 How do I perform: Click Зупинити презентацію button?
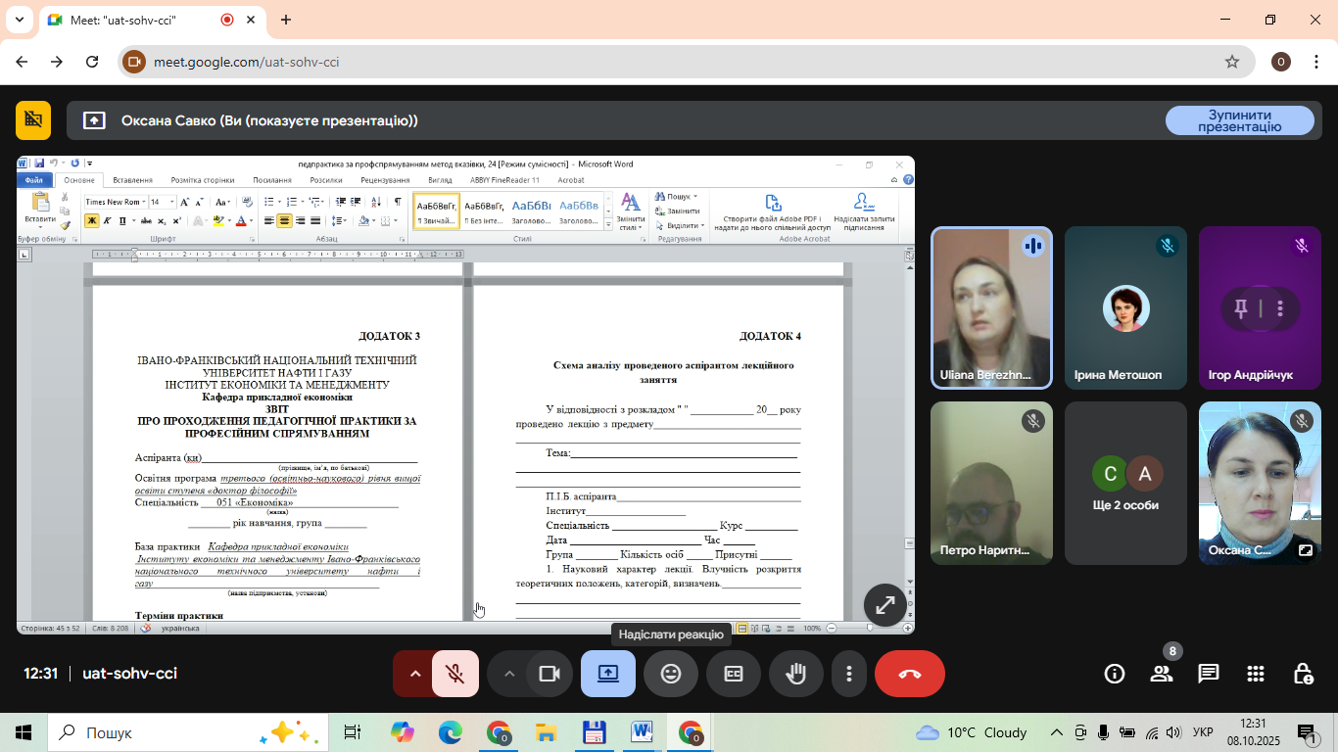click(x=1239, y=120)
